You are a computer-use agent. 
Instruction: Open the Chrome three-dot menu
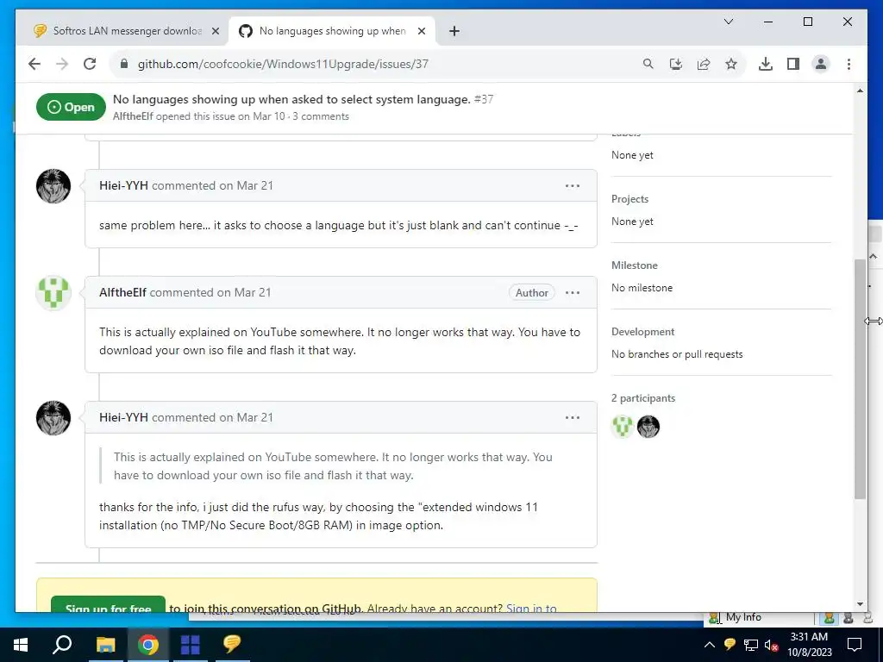849,64
